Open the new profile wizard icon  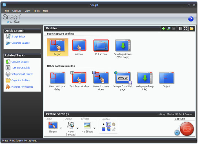coord(169,29)
